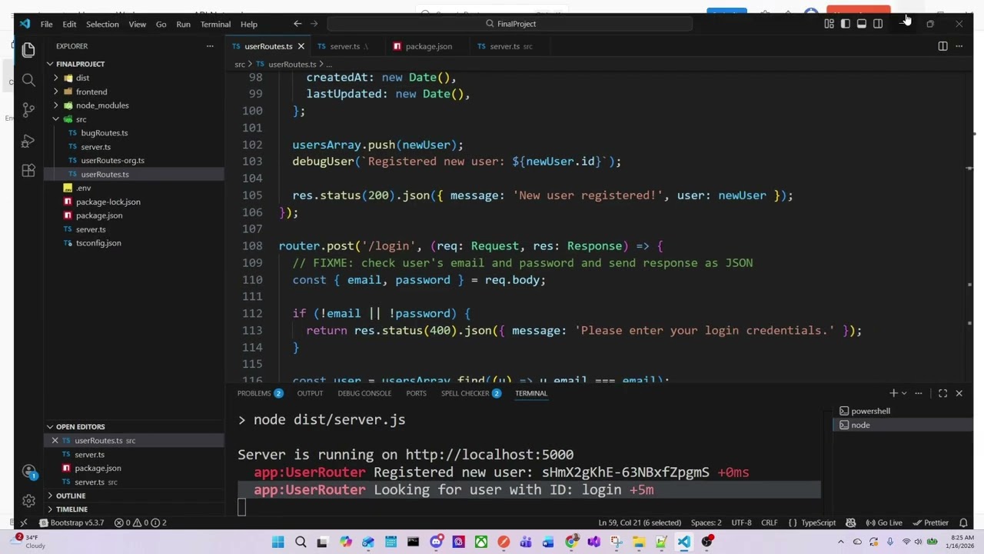This screenshot has height=554, width=984.
Task: Switch to the Debug Console tab
Action: 364,393
